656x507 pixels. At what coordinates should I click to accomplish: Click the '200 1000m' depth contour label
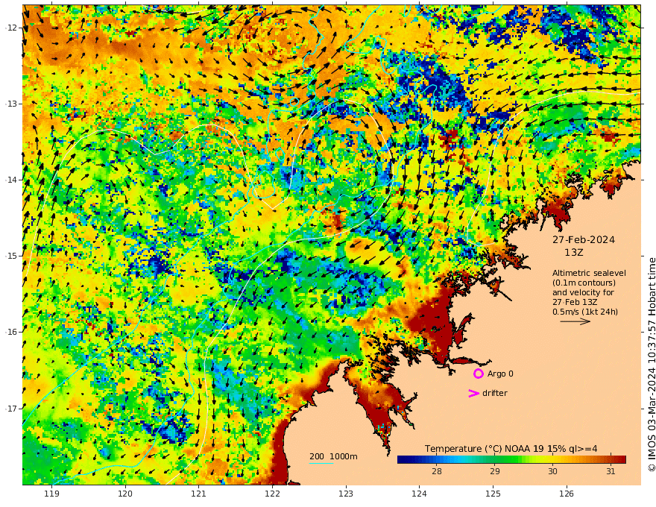[333, 456]
